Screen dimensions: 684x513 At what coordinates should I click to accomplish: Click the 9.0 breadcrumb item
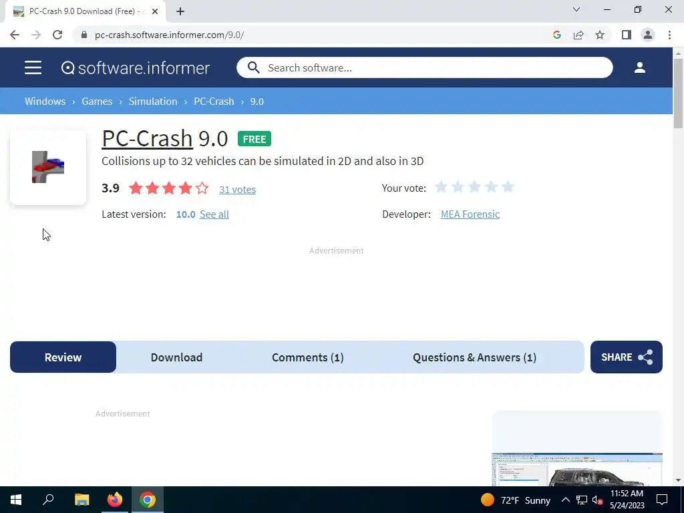257,102
